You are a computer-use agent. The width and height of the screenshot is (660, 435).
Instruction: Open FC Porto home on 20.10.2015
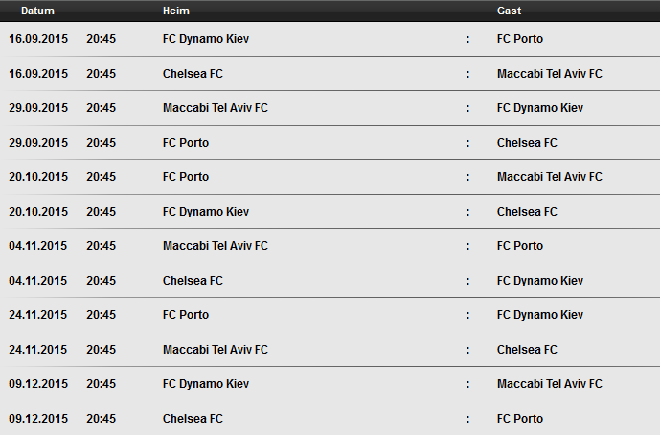click(186, 177)
